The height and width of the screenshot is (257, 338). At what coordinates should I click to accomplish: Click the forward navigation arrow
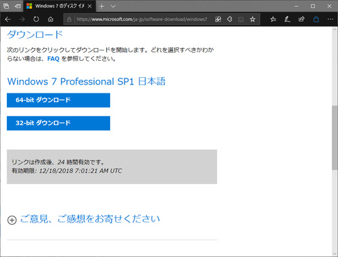coord(22,20)
